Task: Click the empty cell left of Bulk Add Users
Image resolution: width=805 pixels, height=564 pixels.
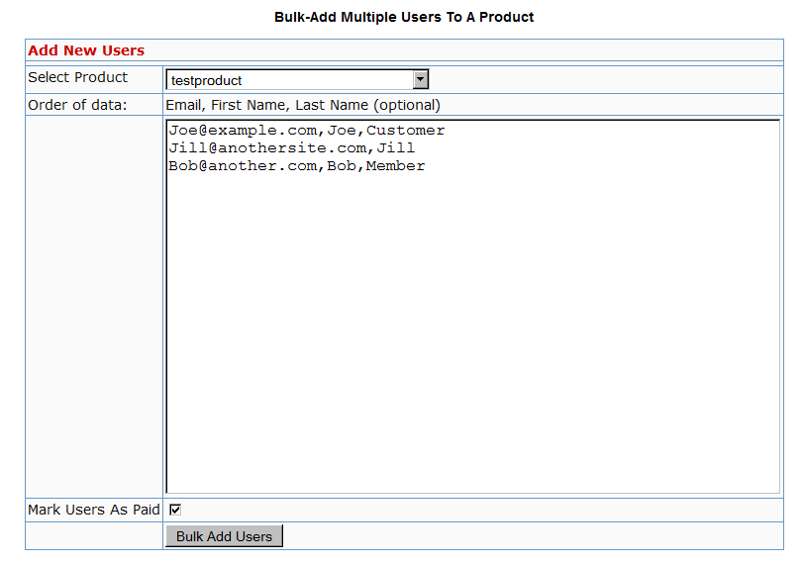Action: [94, 536]
